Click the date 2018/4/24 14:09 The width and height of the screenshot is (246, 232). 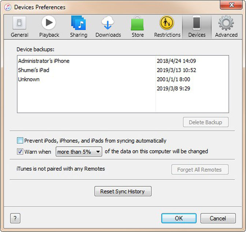(x=176, y=61)
